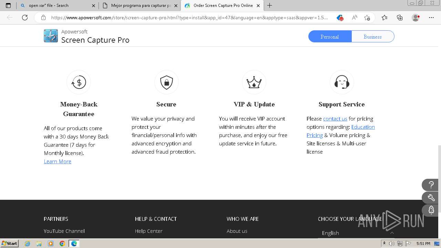The width and height of the screenshot is (441, 248).
Task: Click Edge icon in taskbar
Action: [x=74, y=244]
